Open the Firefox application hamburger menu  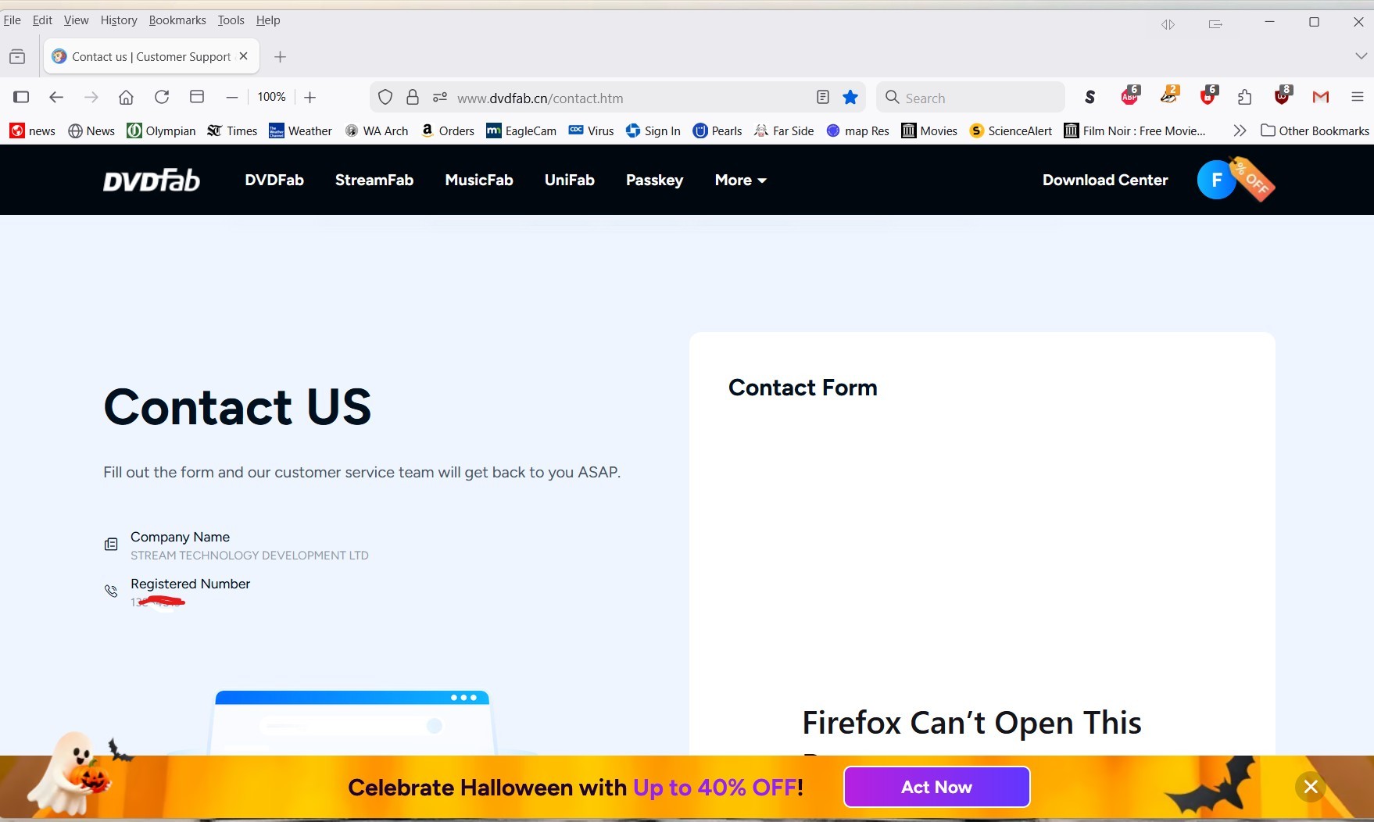click(1358, 97)
